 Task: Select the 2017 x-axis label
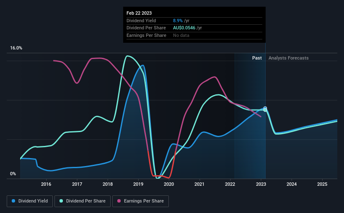77,184
